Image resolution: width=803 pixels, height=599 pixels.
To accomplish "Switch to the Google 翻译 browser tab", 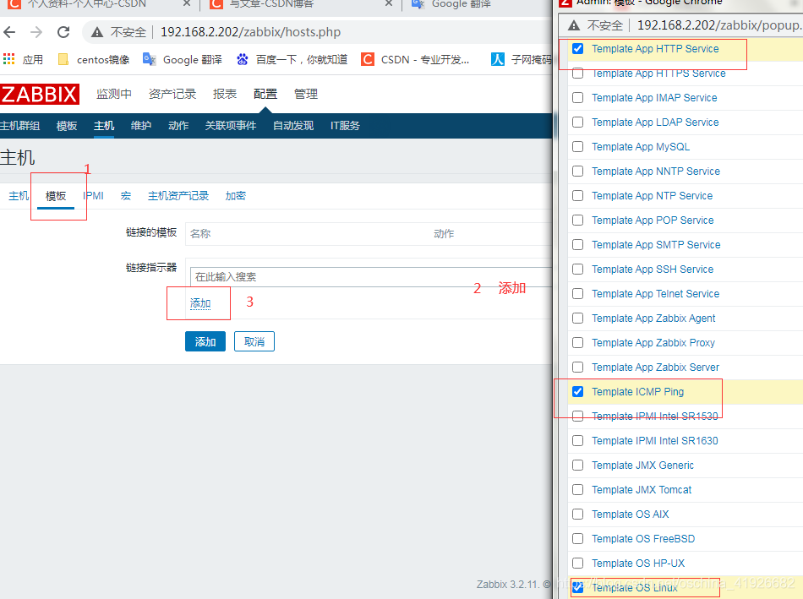I will click(x=451, y=4).
